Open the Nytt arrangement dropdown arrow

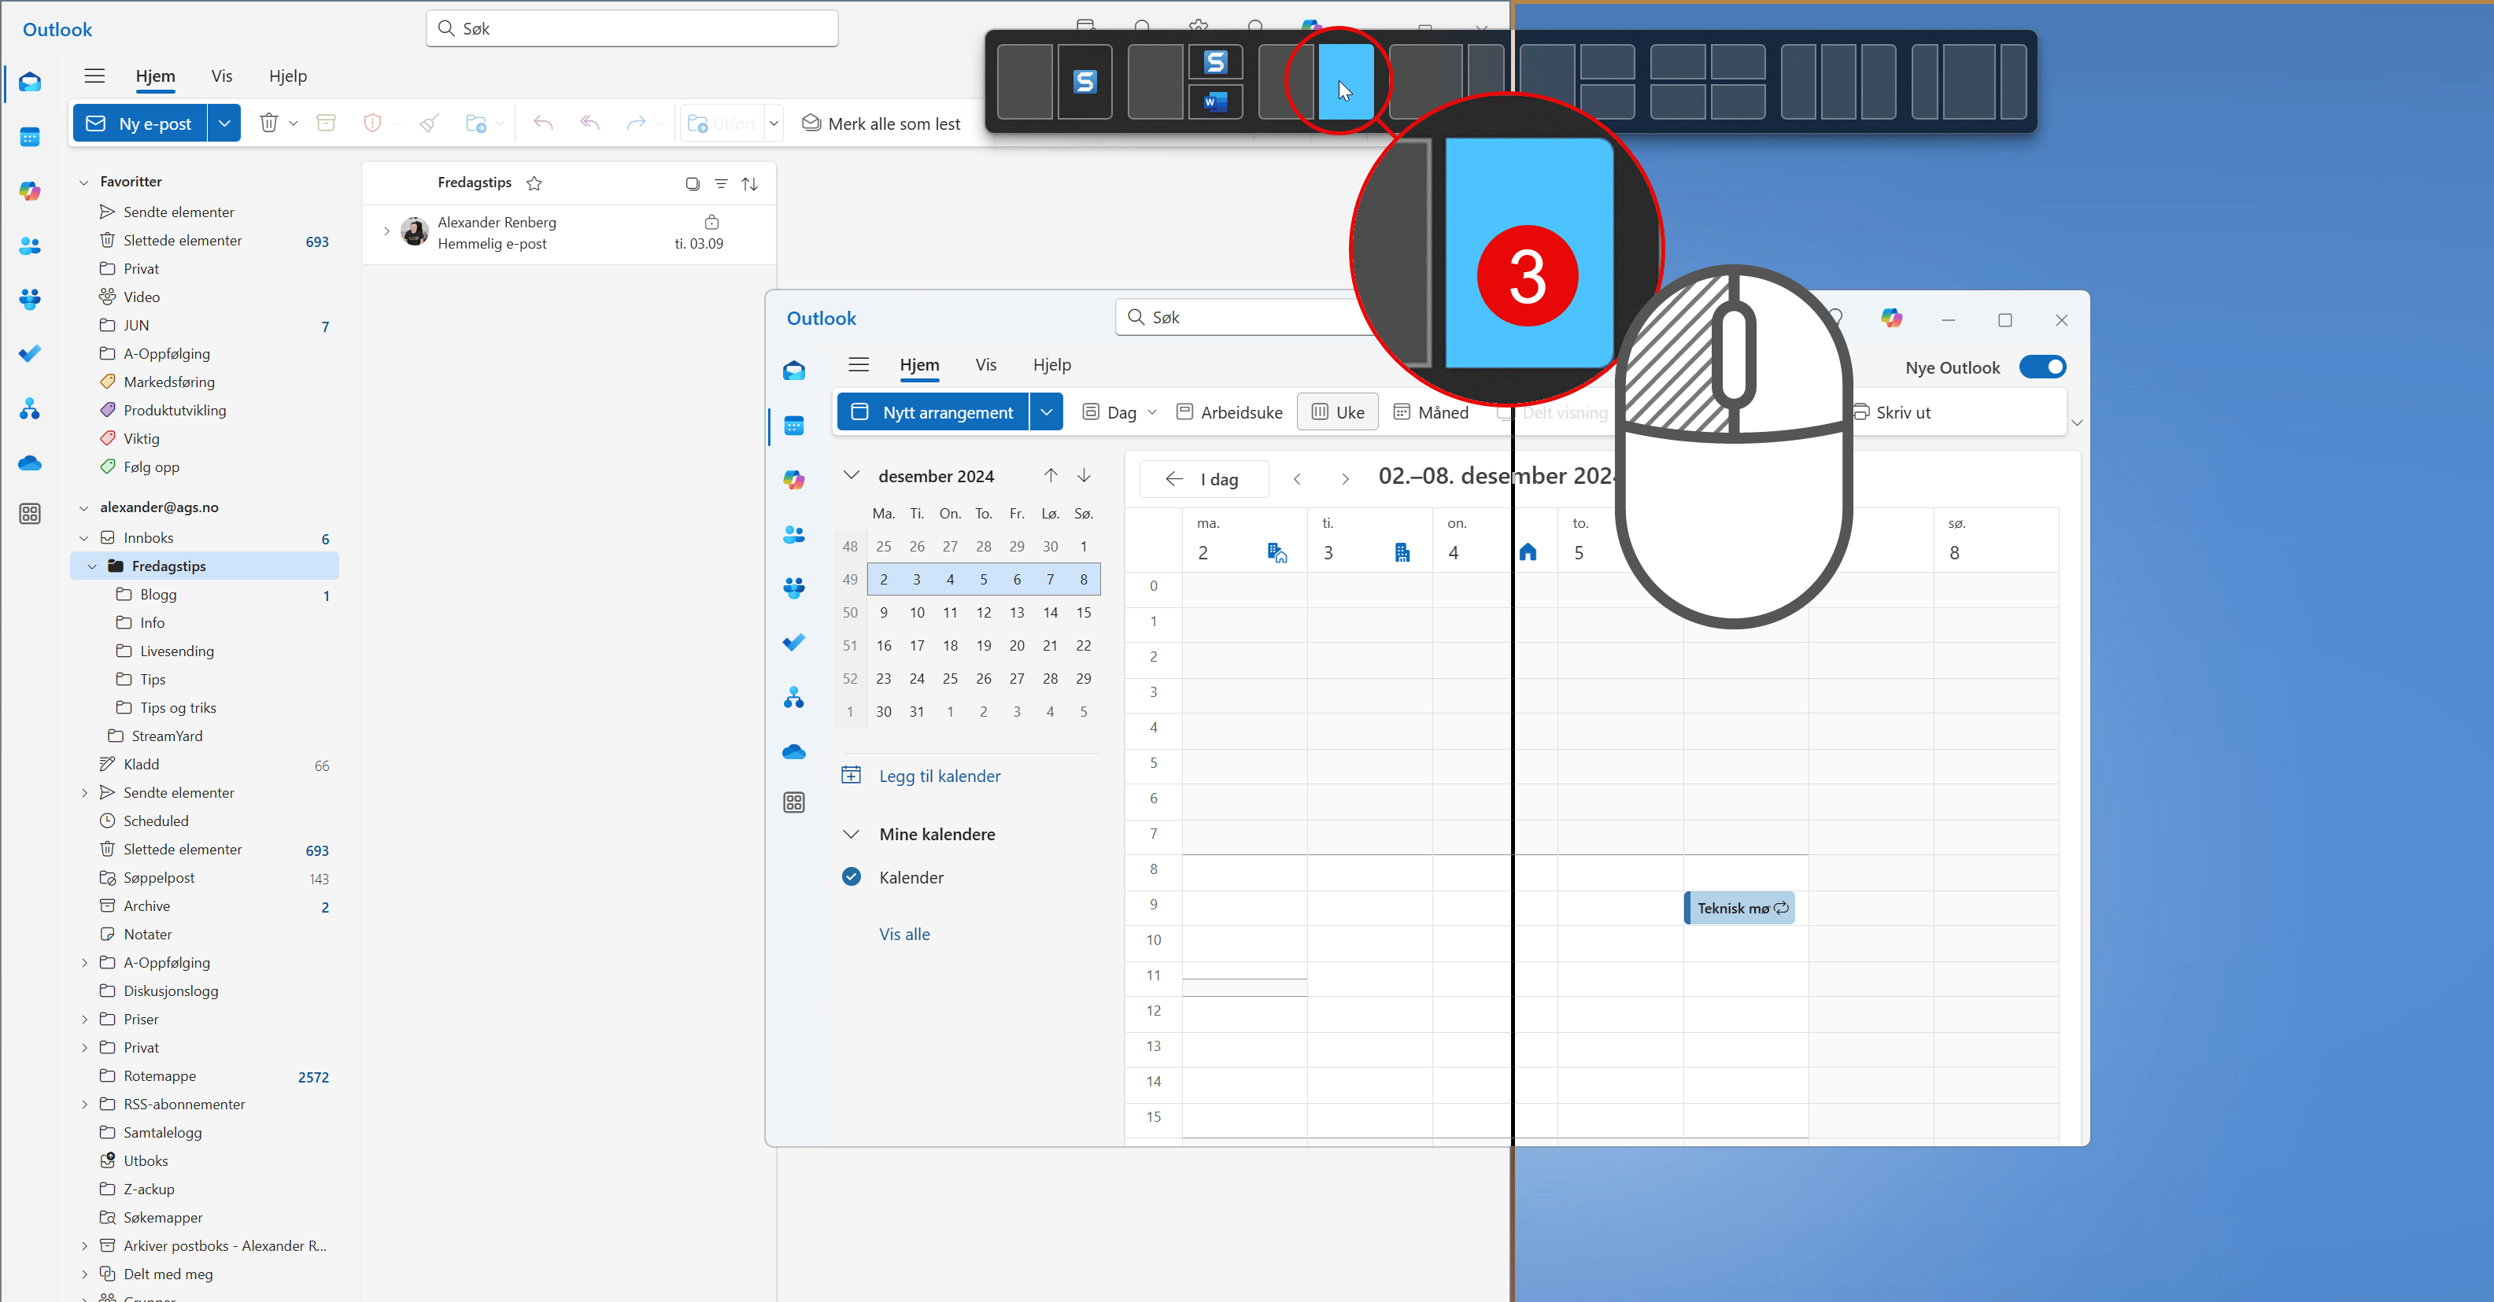tap(1047, 412)
